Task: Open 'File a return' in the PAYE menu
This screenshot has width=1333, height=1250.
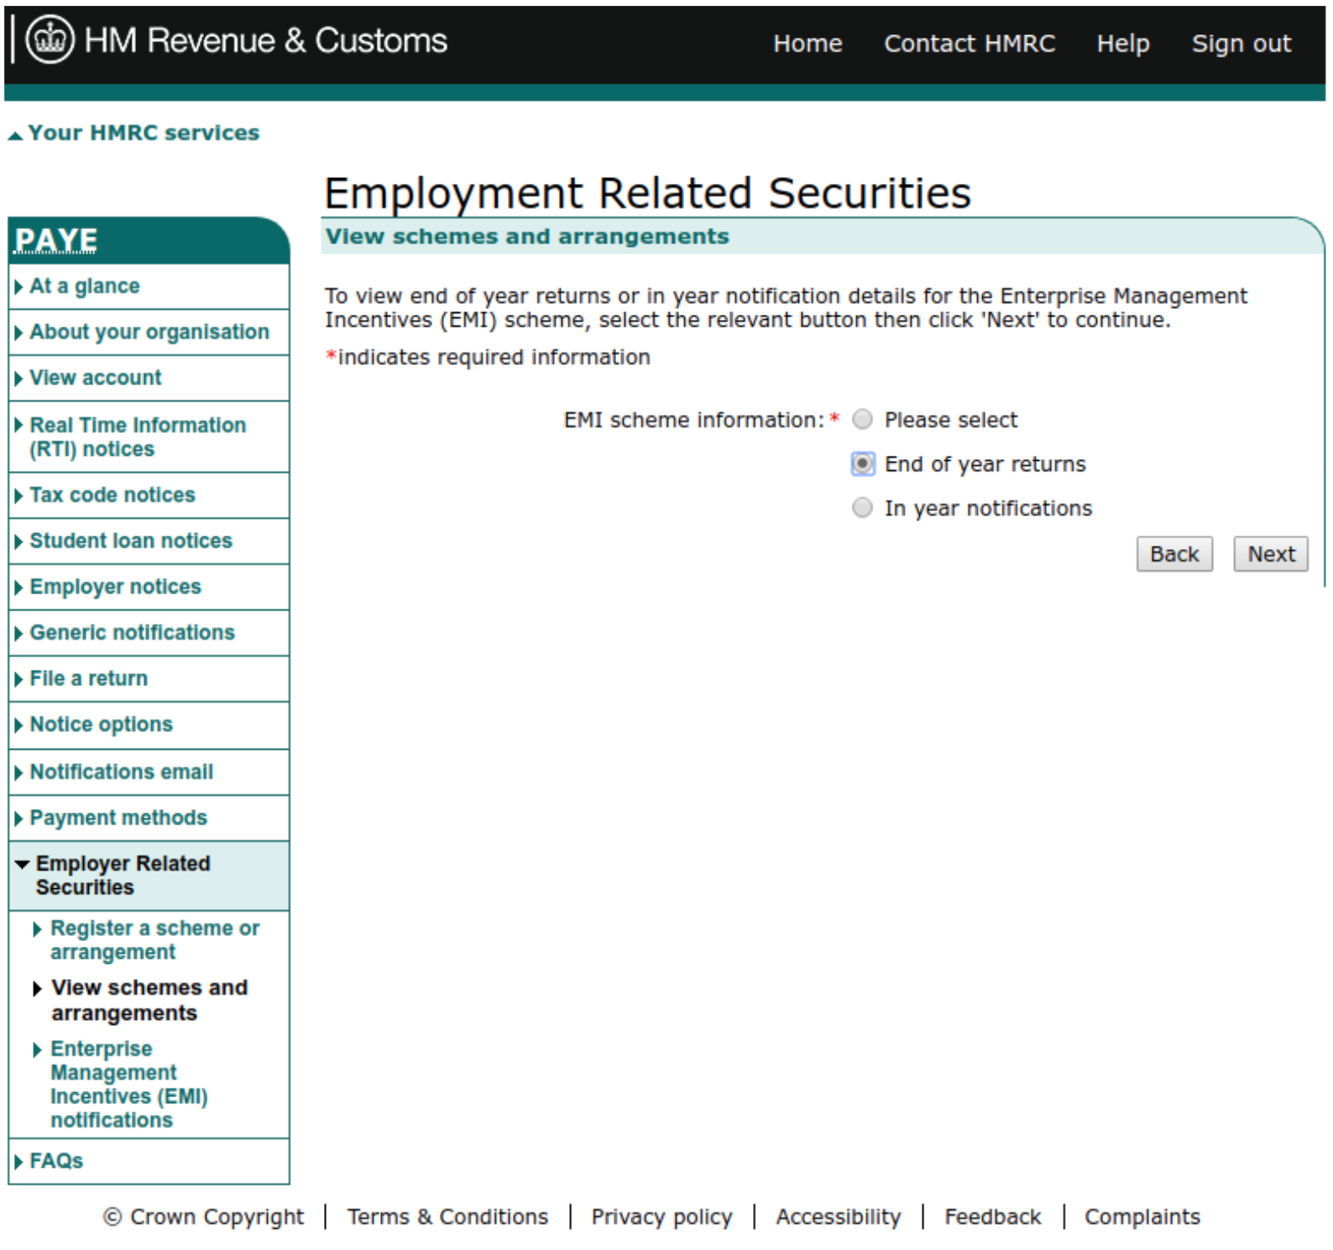Action: click(x=89, y=678)
